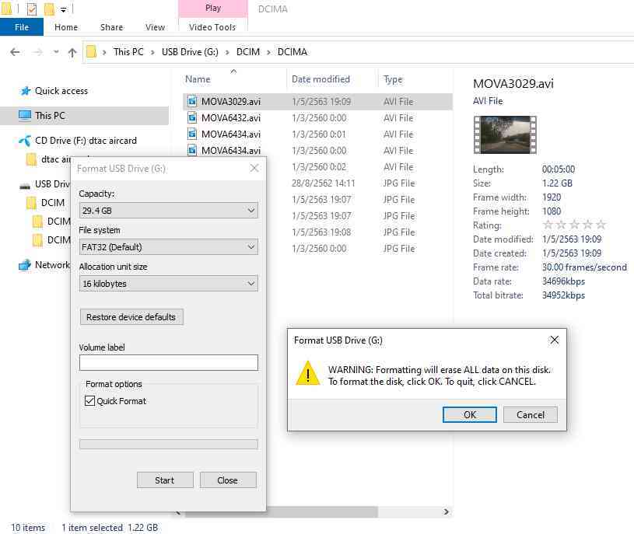Image resolution: width=634 pixels, height=534 pixels.
Task: Click the Back arrow navigation icon
Action: (15, 52)
